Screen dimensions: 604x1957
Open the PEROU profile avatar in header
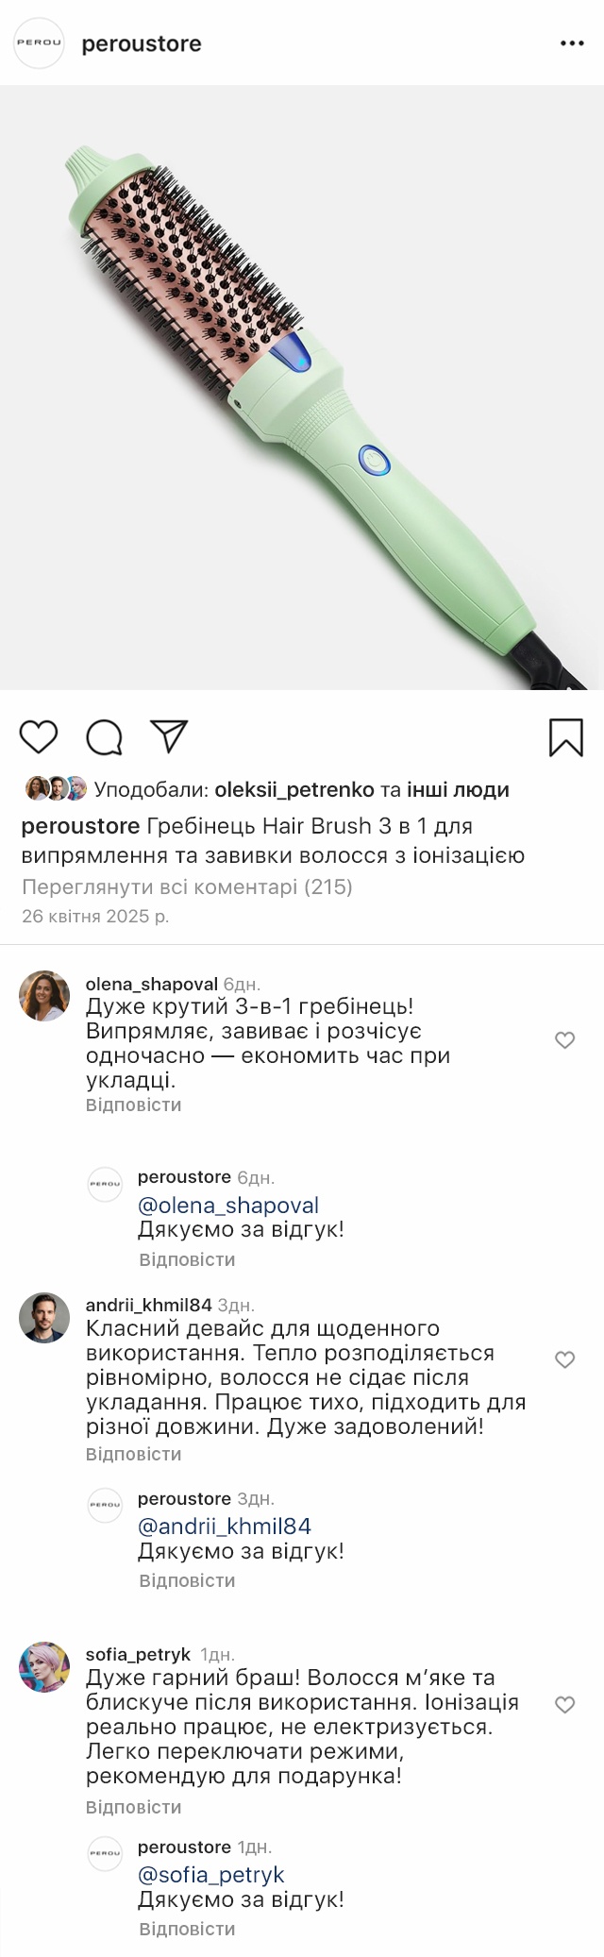[39, 43]
